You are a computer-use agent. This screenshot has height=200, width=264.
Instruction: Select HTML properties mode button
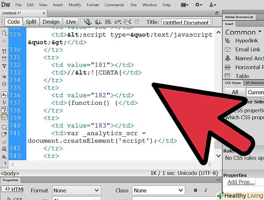point(12,189)
